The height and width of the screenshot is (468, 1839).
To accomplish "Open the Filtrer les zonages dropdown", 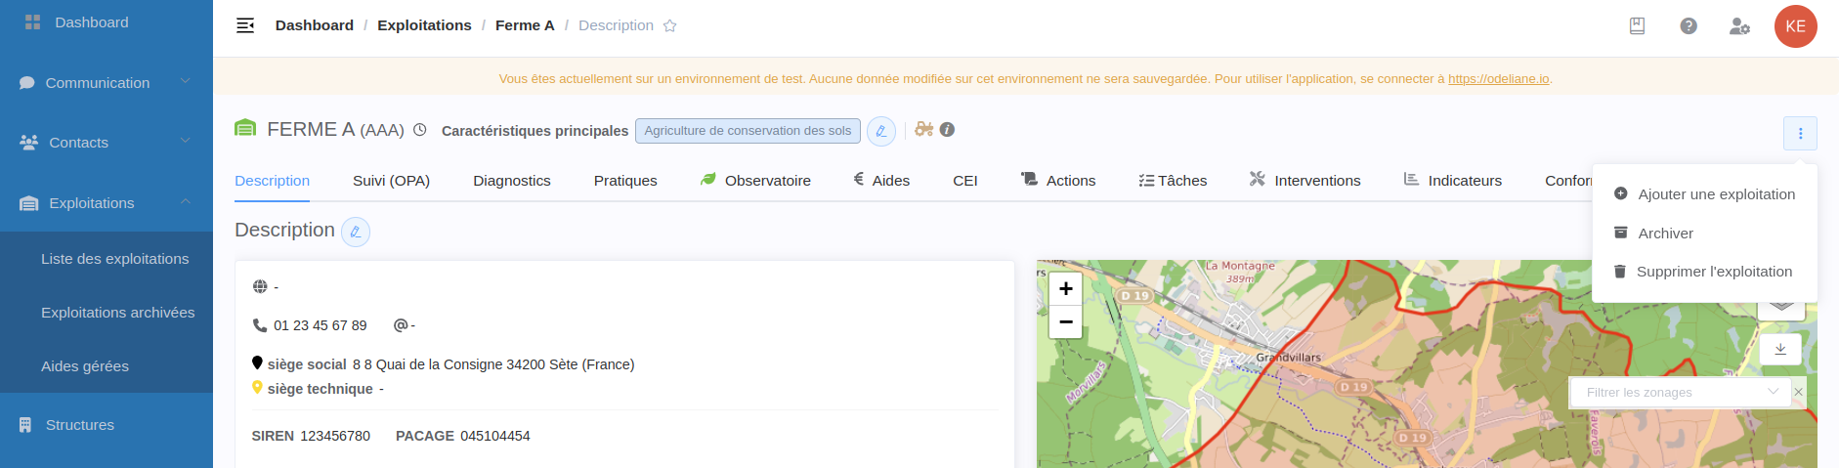I will pyautogui.click(x=1681, y=392).
